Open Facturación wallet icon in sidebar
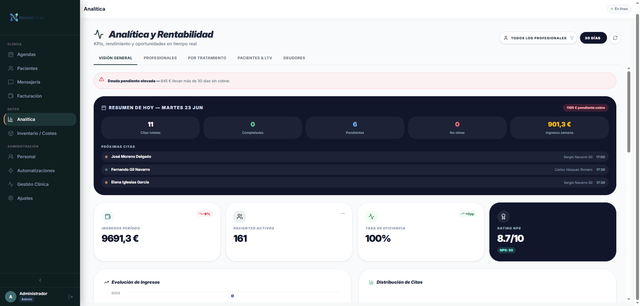Screen dimensions: 640x306 coord(11,96)
